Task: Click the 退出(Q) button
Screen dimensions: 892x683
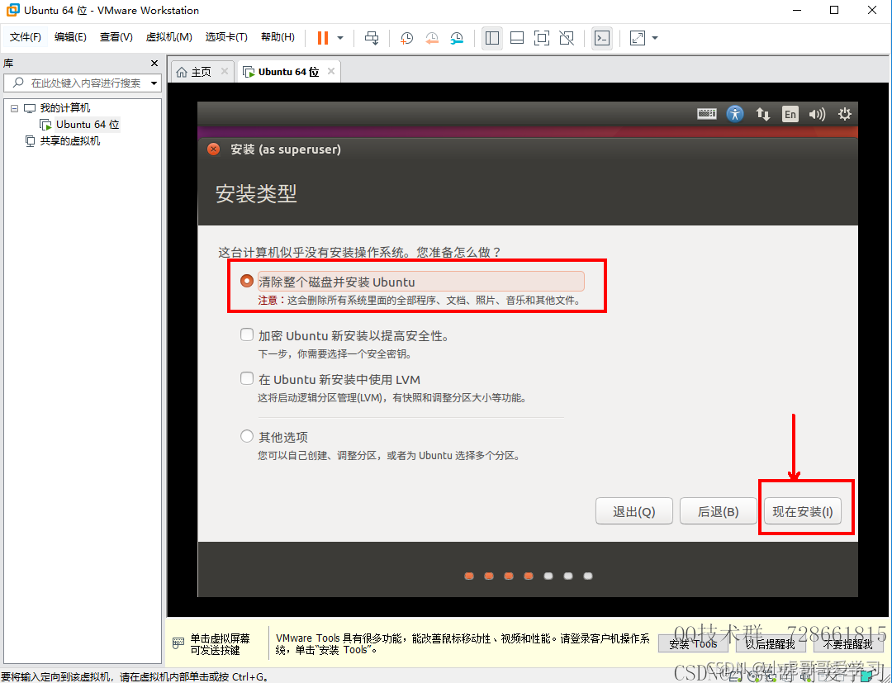Action: tap(634, 511)
